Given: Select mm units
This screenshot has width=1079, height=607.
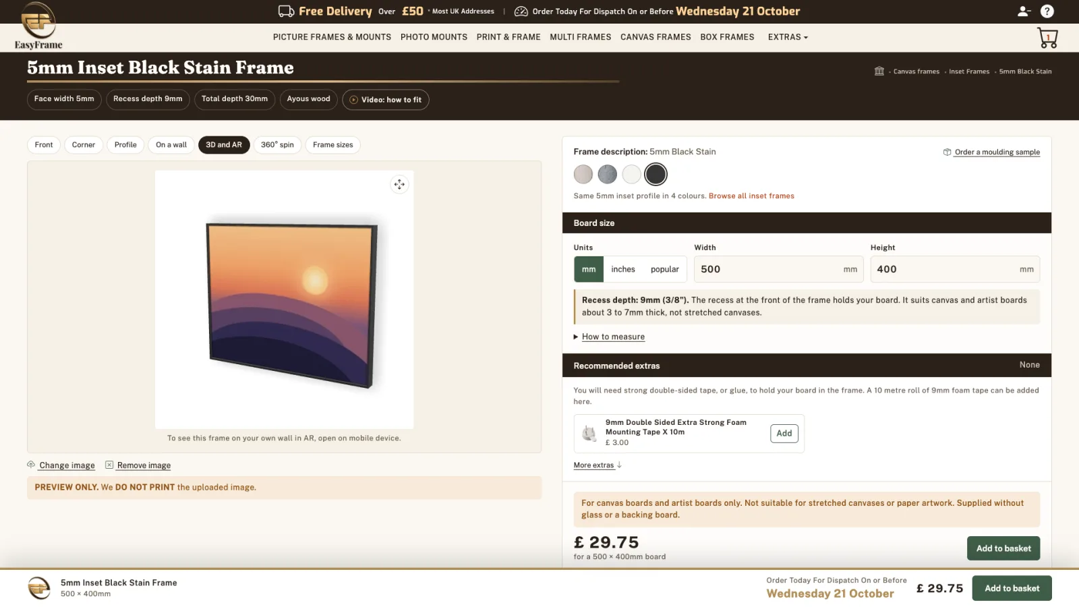Looking at the screenshot, I should tap(589, 269).
